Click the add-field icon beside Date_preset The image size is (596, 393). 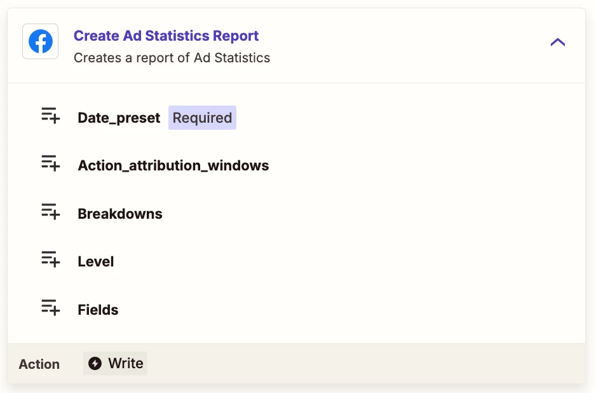[51, 116]
